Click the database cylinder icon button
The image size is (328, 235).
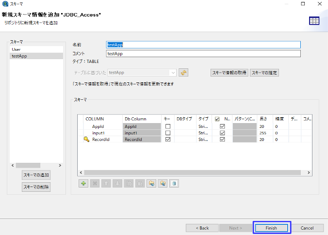tap(174, 184)
